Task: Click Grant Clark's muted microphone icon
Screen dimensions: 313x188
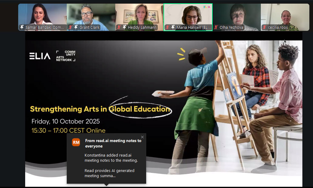Action: pos(70,28)
